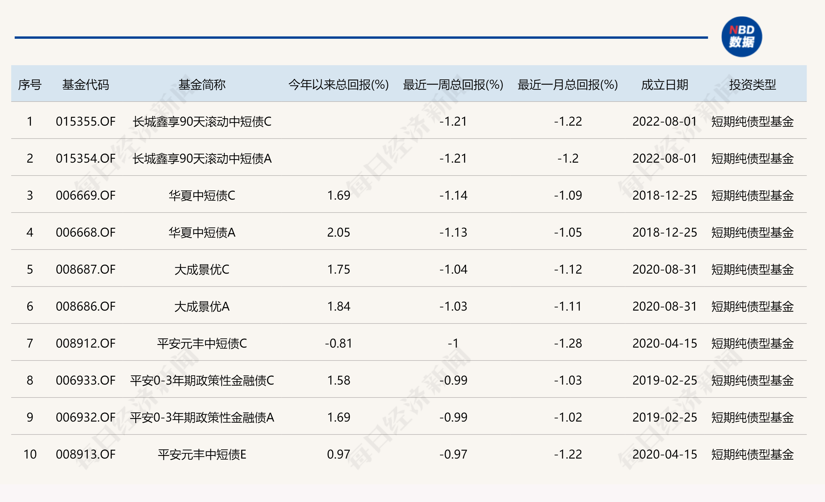Screen dimensions: 825x502
Task: Select the 序号 column header
Action: (30, 85)
